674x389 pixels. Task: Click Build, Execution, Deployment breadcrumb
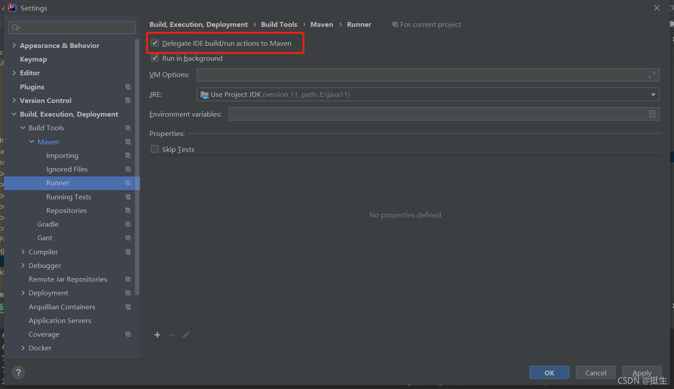(x=199, y=25)
